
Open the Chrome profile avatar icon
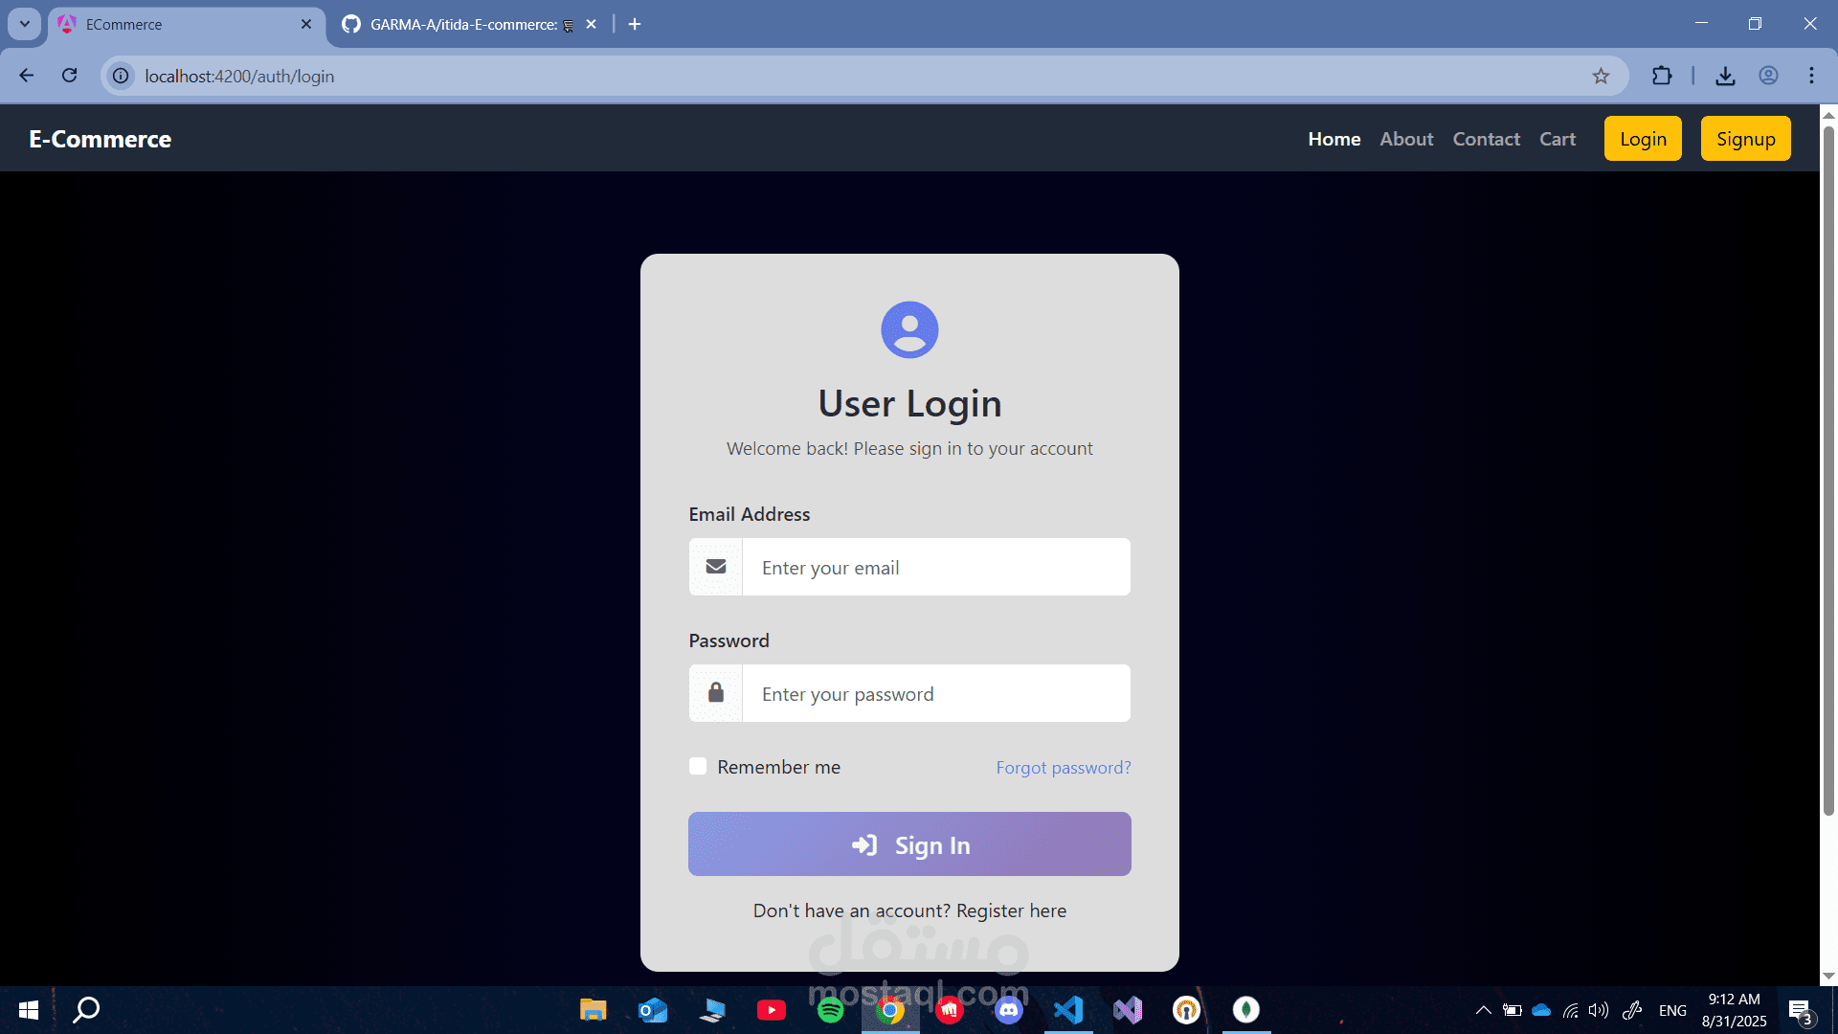coord(1768,76)
